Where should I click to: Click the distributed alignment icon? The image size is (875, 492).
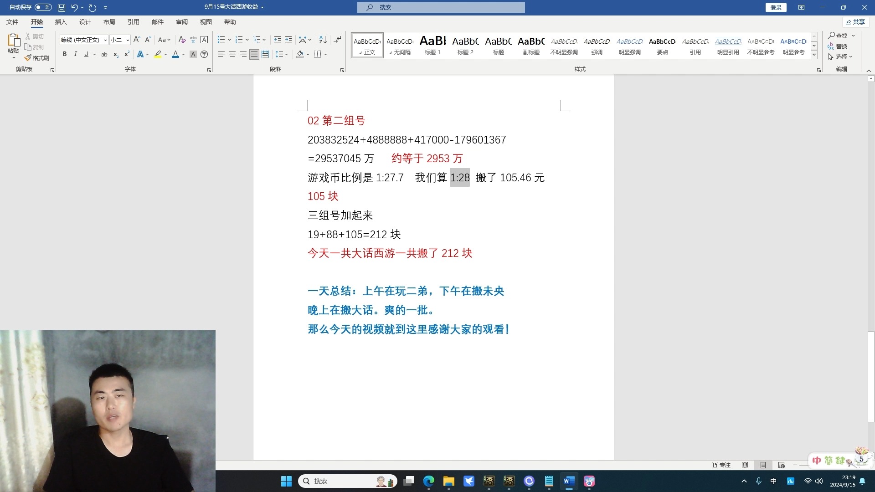click(x=265, y=54)
